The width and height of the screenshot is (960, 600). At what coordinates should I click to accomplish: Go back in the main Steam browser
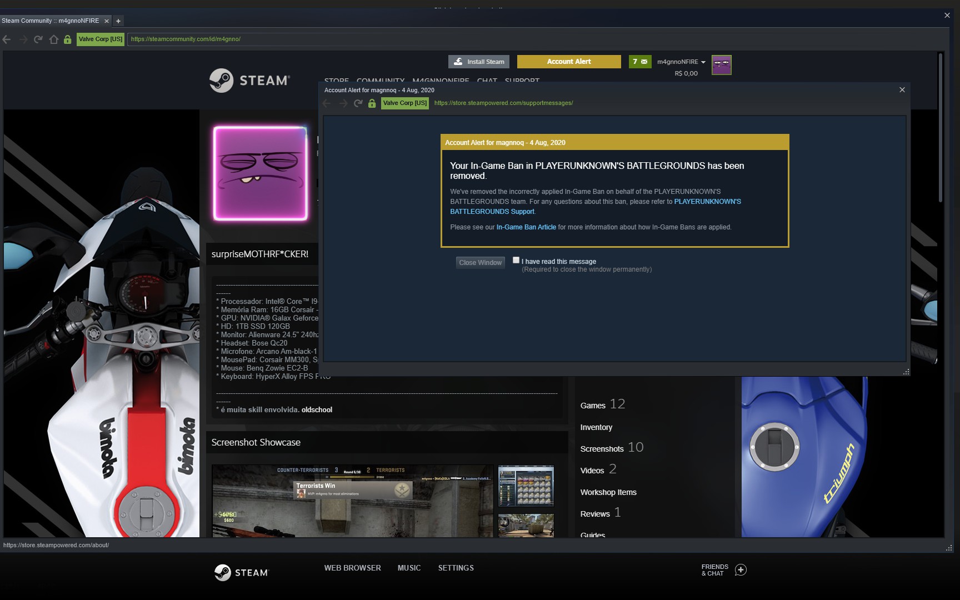tap(7, 39)
